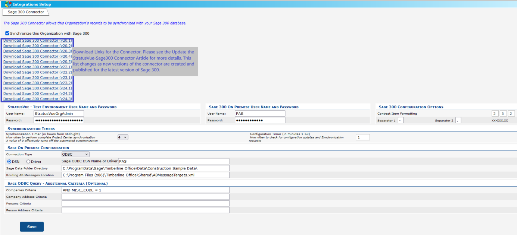Download Sage 300 Connector v20.4
The image size is (517, 235).
click(x=38, y=56)
